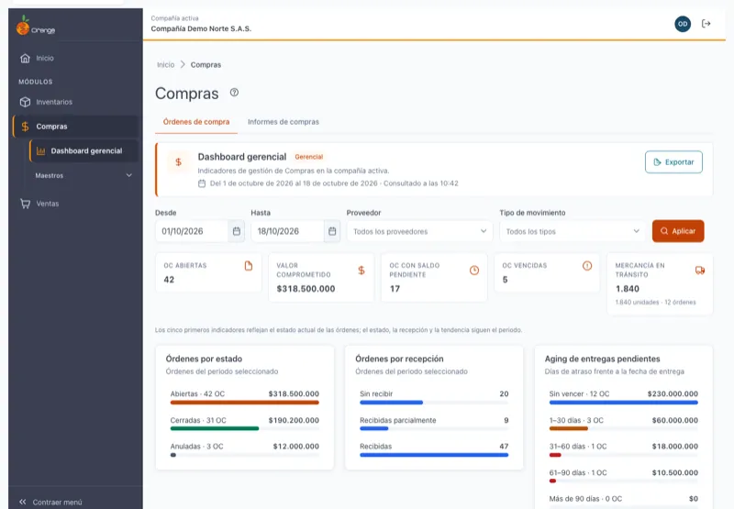
Task: Open the Proveedor dropdown
Action: (419, 231)
